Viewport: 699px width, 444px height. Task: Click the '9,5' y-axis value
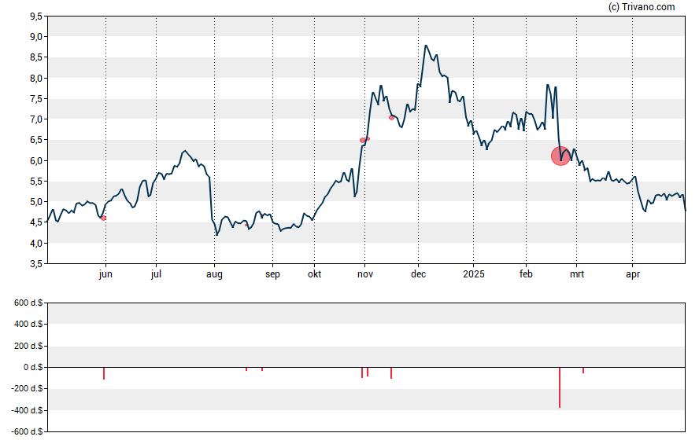[36, 17]
